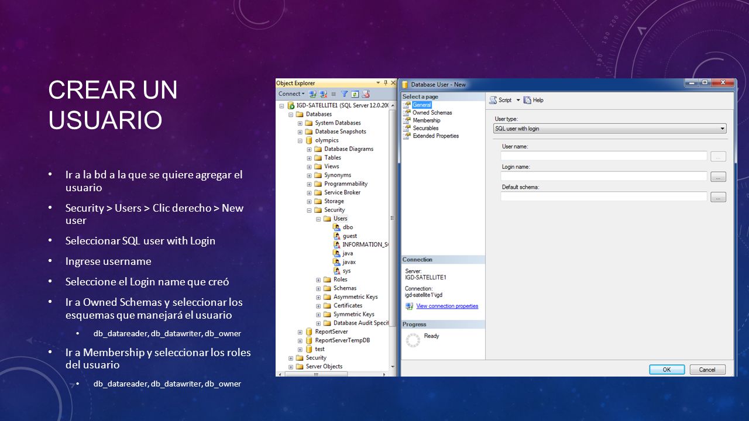Click the Databases folder icon

pyautogui.click(x=300, y=114)
